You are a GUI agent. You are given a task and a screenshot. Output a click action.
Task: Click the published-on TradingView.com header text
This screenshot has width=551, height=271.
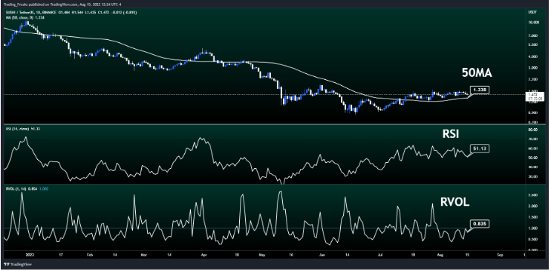coord(62,4)
